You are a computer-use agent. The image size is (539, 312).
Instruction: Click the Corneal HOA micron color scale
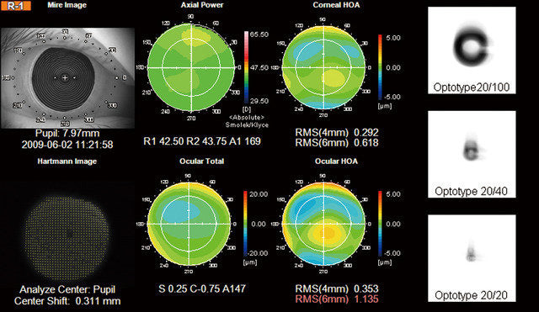pyautogui.click(x=380, y=67)
